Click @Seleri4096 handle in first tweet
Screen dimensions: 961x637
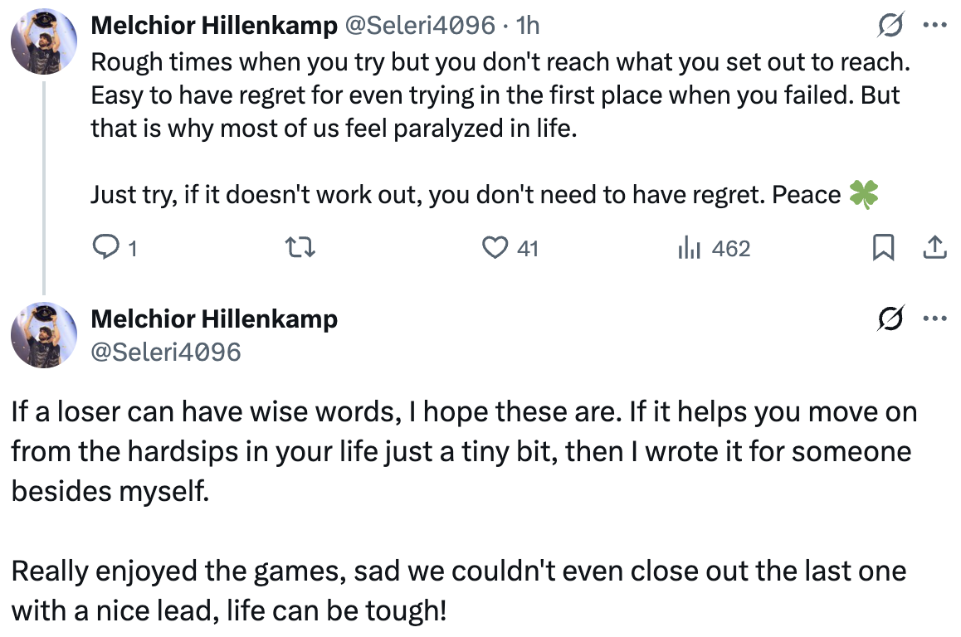coord(420,25)
